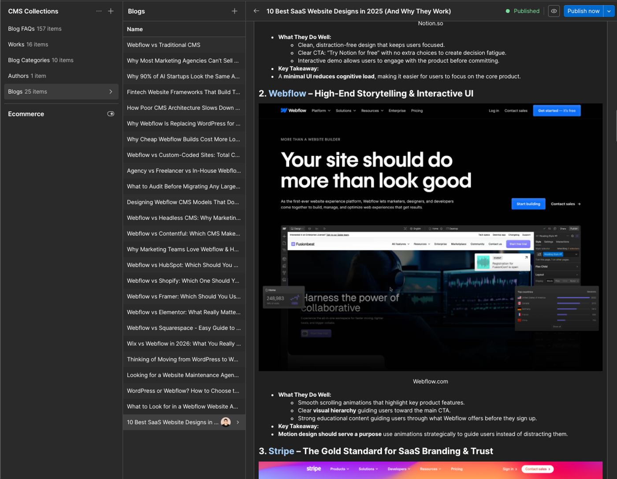Open Webflow vs Custom-Coded Sites post
Screen dimensions: 617x479
184,155
